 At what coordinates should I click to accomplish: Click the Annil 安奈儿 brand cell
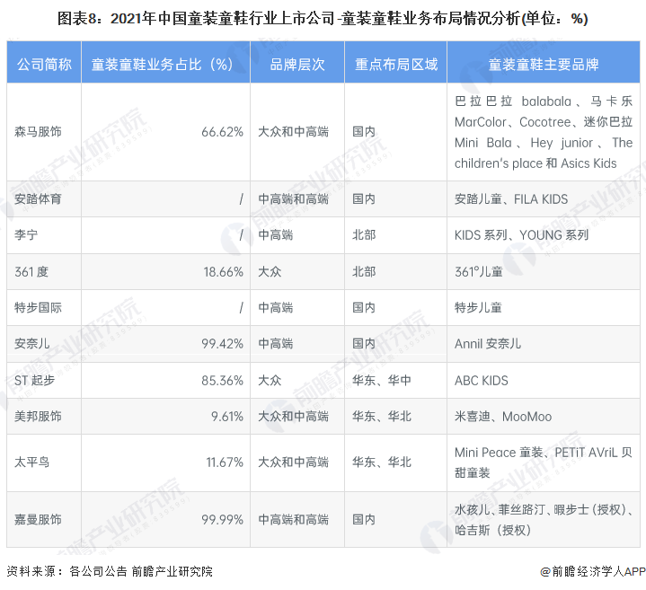point(544,344)
